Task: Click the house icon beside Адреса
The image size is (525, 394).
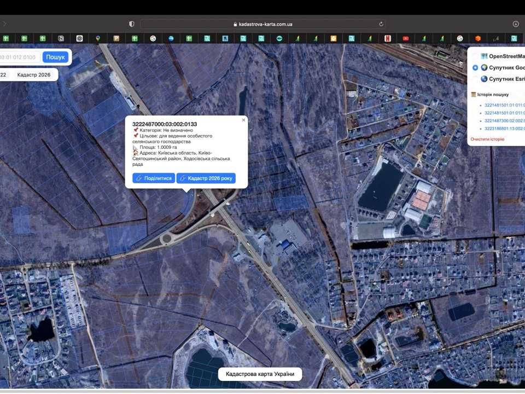Action: click(135, 153)
